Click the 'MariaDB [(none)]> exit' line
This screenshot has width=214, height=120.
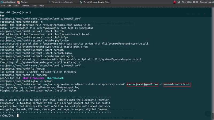click(16, 12)
